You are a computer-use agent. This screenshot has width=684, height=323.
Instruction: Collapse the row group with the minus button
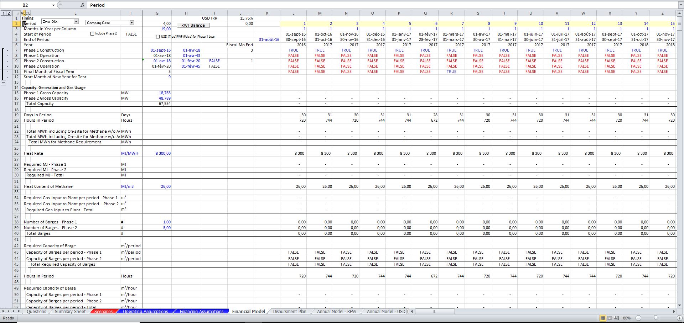(4, 83)
